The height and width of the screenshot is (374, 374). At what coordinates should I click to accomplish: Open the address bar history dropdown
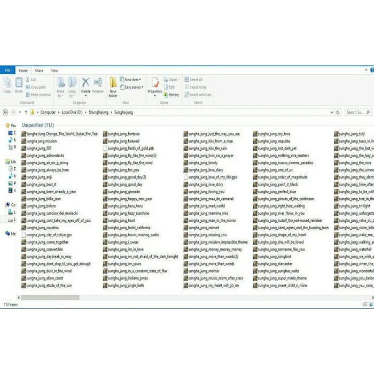[x=332, y=112]
